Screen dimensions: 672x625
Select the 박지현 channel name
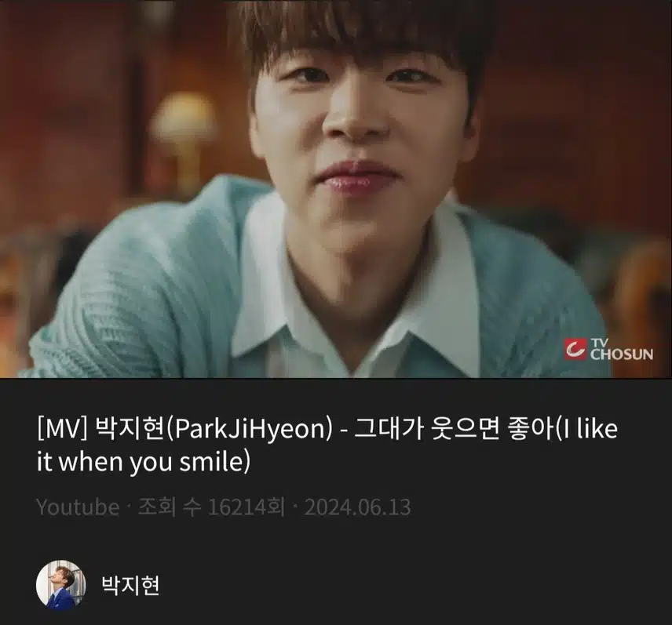pos(130,585)
